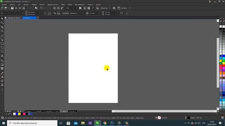This screenshot has height=126, width=225.
Task: Pick pink swatch in document palette
Action: coord(24,114)
